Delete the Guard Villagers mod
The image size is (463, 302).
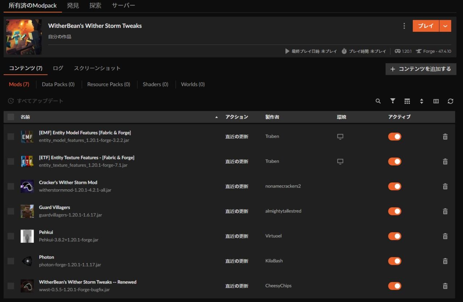click(445, 211)
